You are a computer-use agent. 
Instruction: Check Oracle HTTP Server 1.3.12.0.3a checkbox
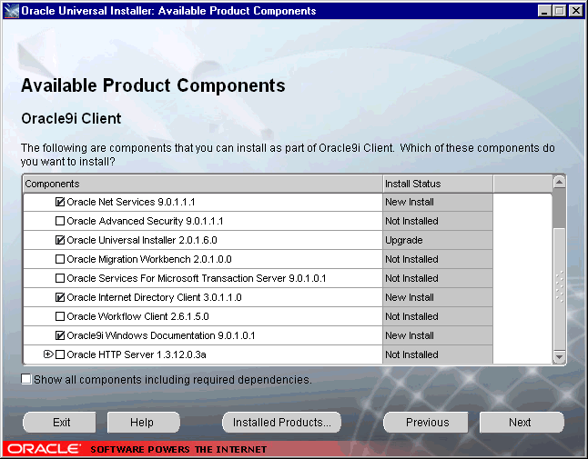(60, 354)
